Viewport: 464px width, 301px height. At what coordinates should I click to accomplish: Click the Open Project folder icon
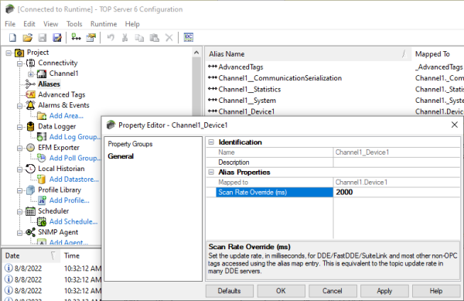[28, 38]
